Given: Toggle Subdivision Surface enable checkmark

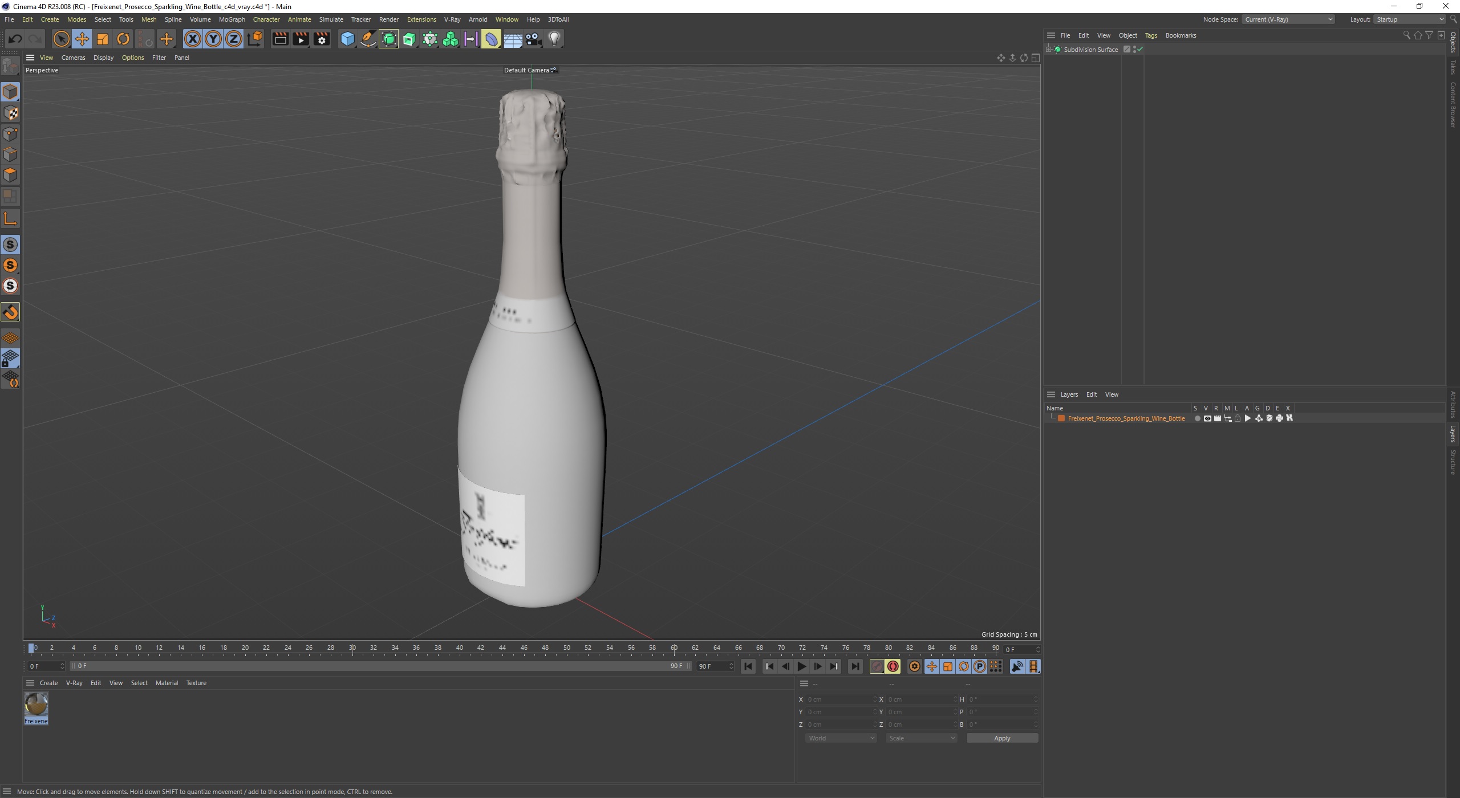Looking at the screenshot, I should pos(1140,50).
